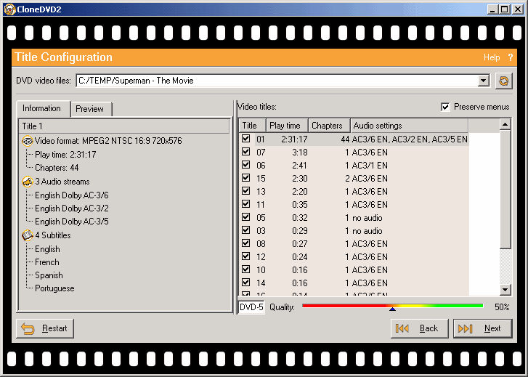Screen dimensions: 528x377
Task: Click the Restart arrow icon
Action: pyautogui.click(x=28, y=328)
